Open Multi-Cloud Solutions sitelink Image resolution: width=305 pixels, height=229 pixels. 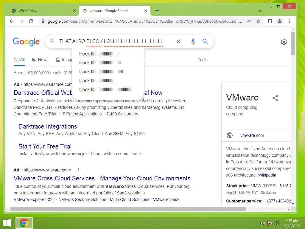pyautogui.click(x=130, y=199)
